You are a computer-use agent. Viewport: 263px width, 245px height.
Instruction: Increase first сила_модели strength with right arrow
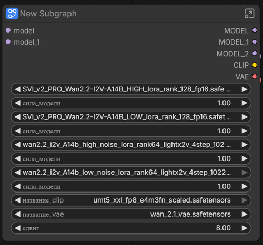(x=245, y=103)
